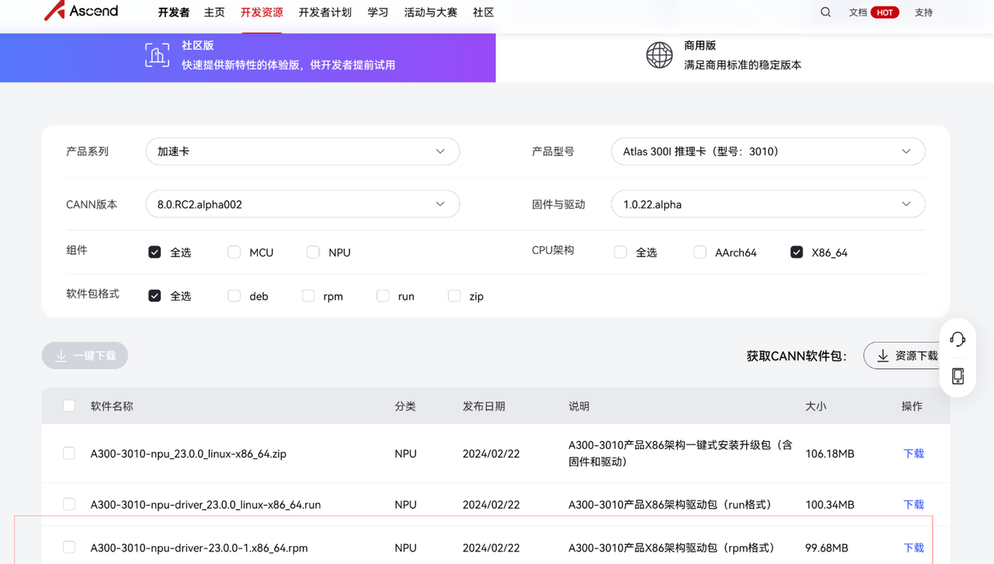
Task: Click the 一键下载 button
Action: pyautogui.click(x=85, y=356)
